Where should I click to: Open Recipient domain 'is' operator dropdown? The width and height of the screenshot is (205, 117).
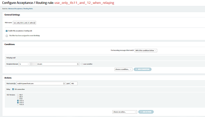tap(24, 64)
